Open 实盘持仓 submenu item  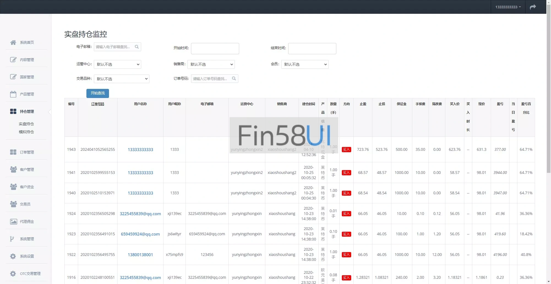26,124
